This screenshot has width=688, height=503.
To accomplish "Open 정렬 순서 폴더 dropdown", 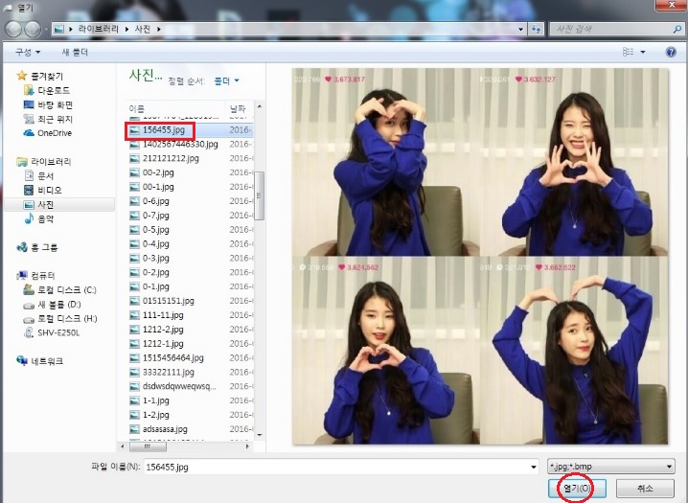I will click(226, 80).
